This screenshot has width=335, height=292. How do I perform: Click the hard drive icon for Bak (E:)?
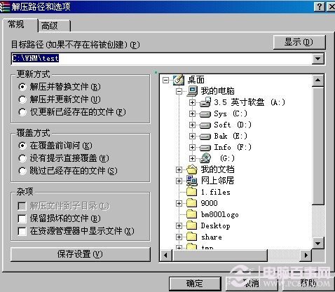205,137
